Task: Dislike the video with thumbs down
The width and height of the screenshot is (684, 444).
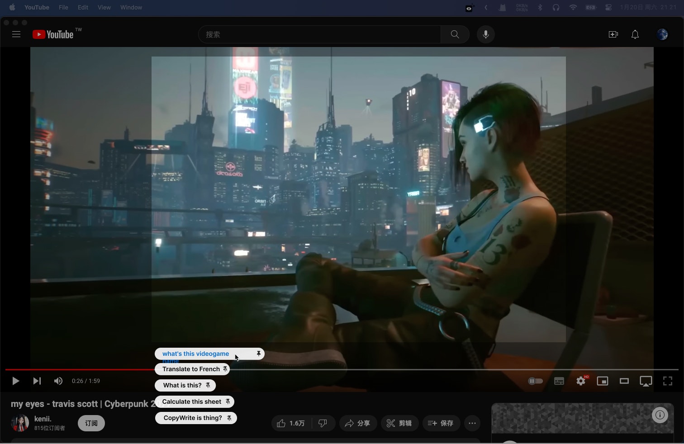Action: click(x=323, y=423)
